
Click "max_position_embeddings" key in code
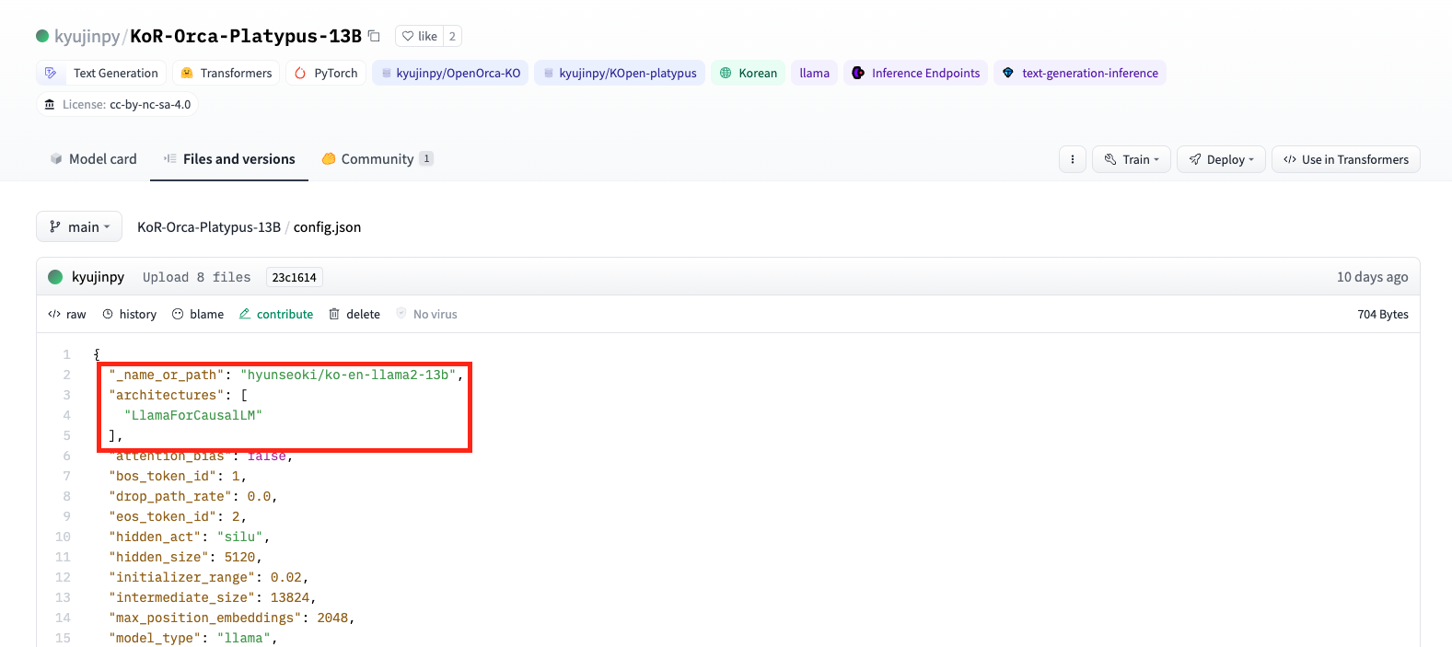[x=205, y=618]
